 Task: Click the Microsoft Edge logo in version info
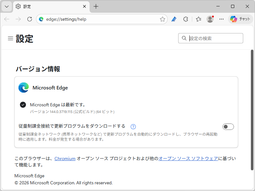pos(23,88)
